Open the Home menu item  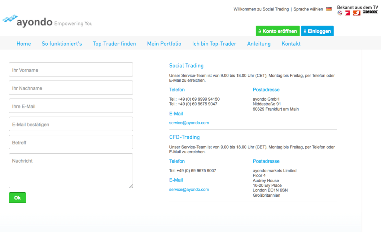pyautogui.click(x=23, y=44)
